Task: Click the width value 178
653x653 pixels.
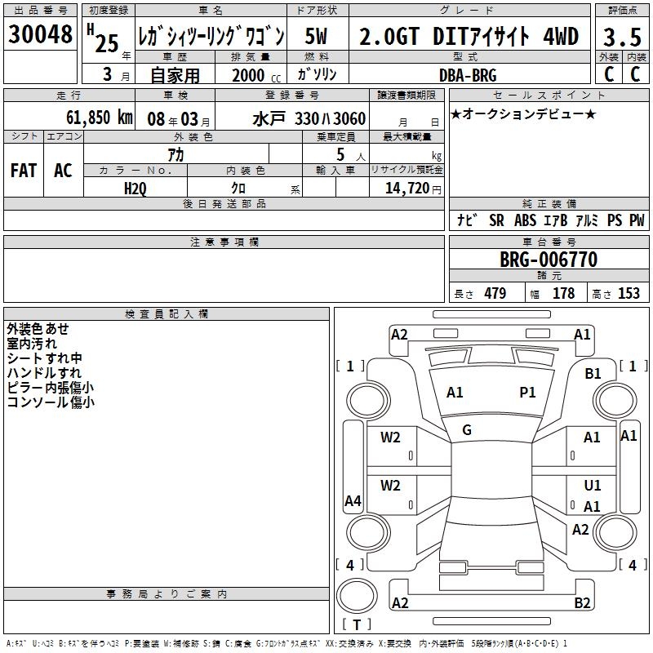Action: point(563,293)
